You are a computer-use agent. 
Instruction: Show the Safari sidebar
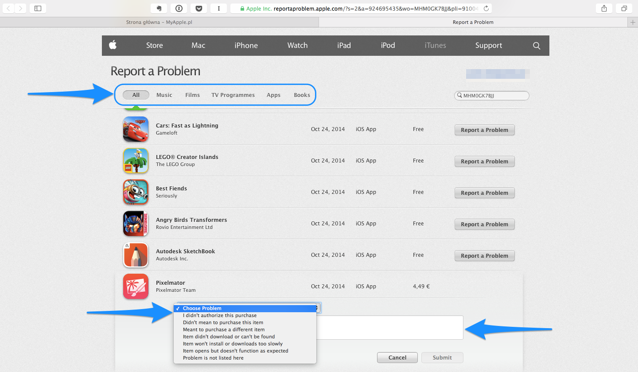point(38,8)
